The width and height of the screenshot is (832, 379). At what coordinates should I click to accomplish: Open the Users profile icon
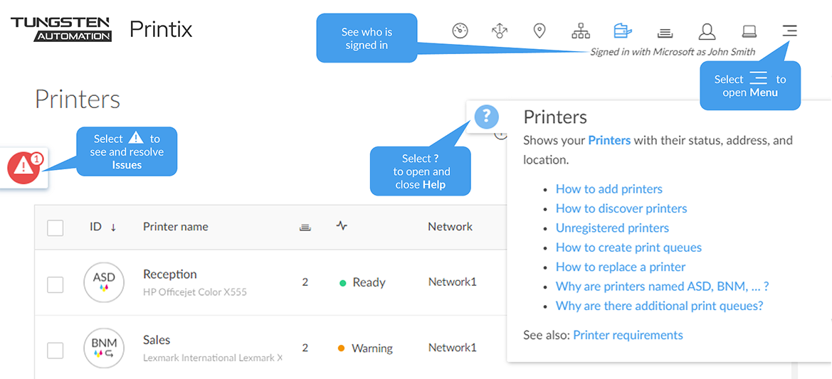pos(706,31)
